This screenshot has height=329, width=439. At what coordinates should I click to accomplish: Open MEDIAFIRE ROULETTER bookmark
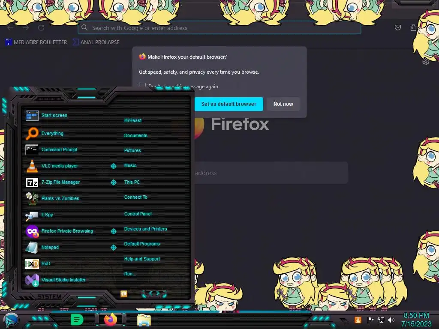coord(36,42)
